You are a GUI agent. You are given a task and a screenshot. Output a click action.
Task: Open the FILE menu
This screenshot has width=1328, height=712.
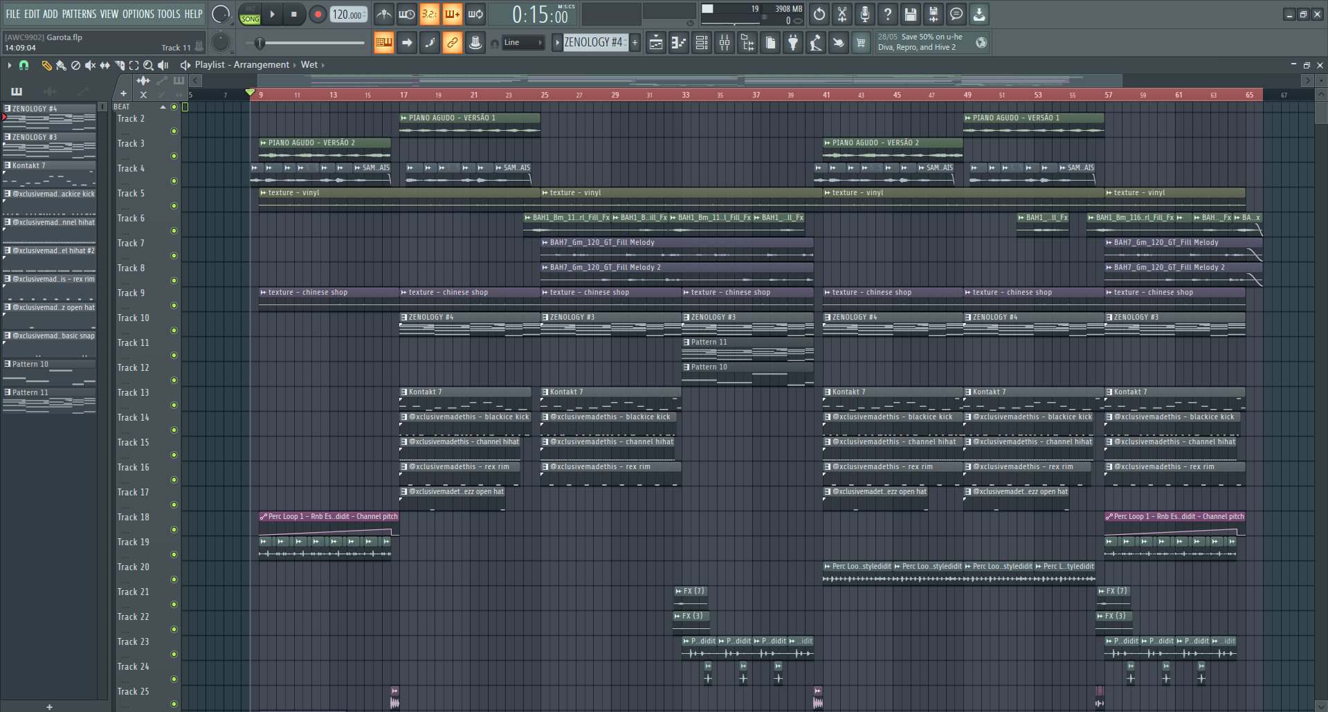[x=13, y=14]
